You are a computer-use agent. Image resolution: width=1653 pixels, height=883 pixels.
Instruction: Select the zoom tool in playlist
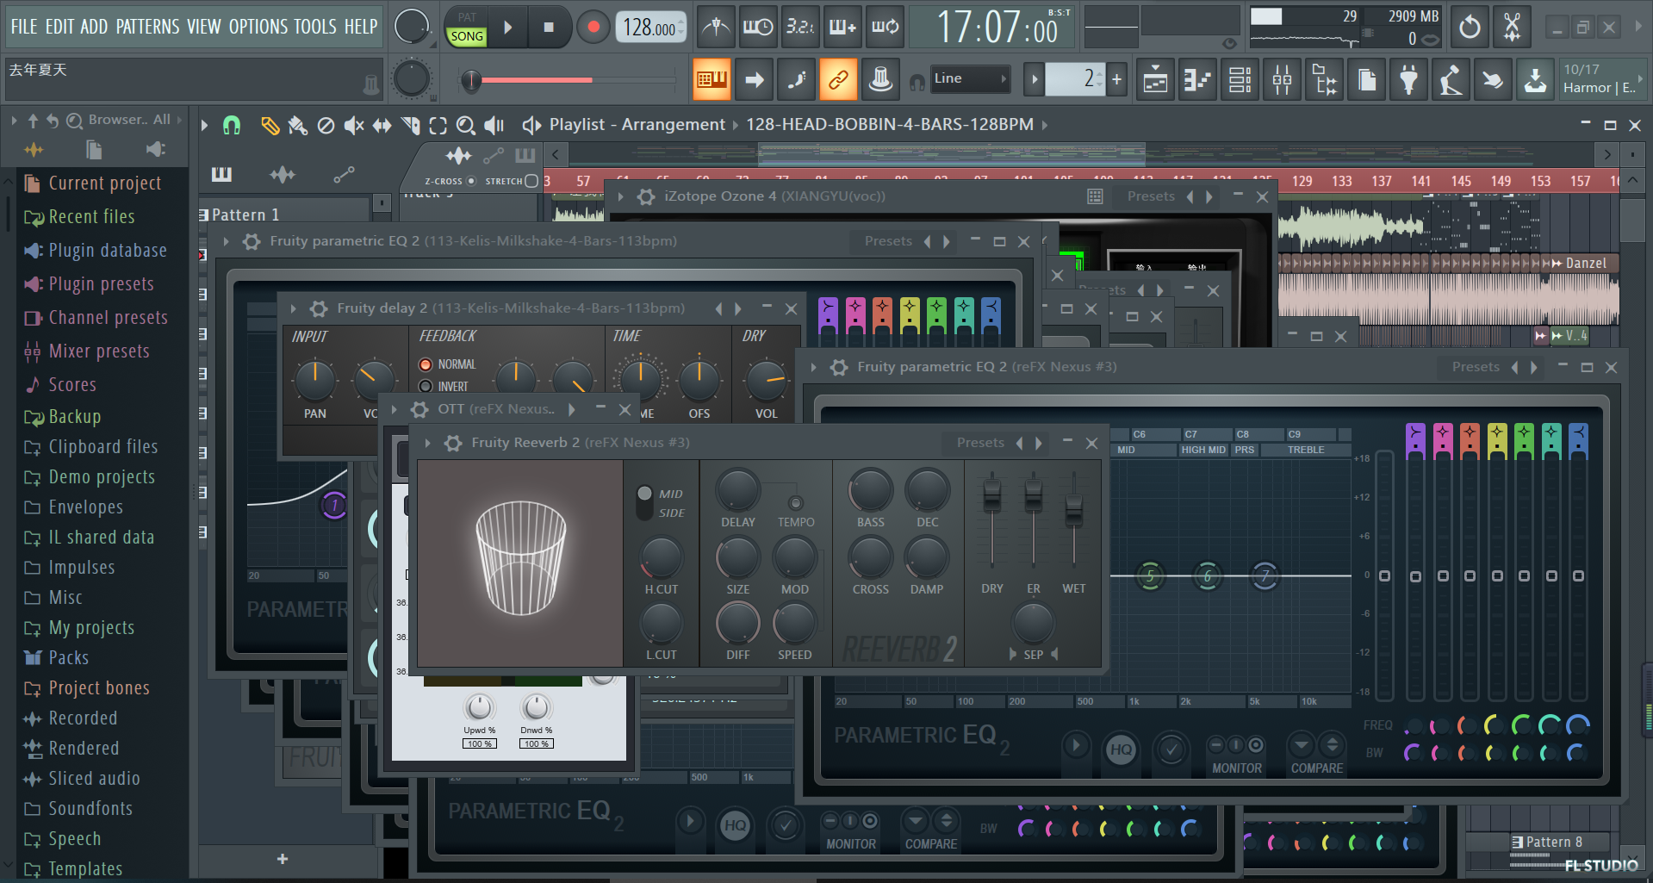tap(465, 126)
